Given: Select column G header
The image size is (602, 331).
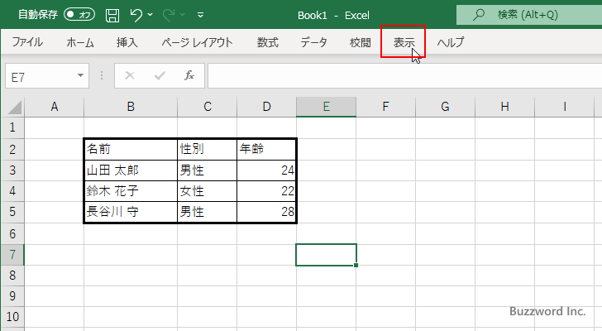Looking at the screenshot, I should (x=445, y=107).
